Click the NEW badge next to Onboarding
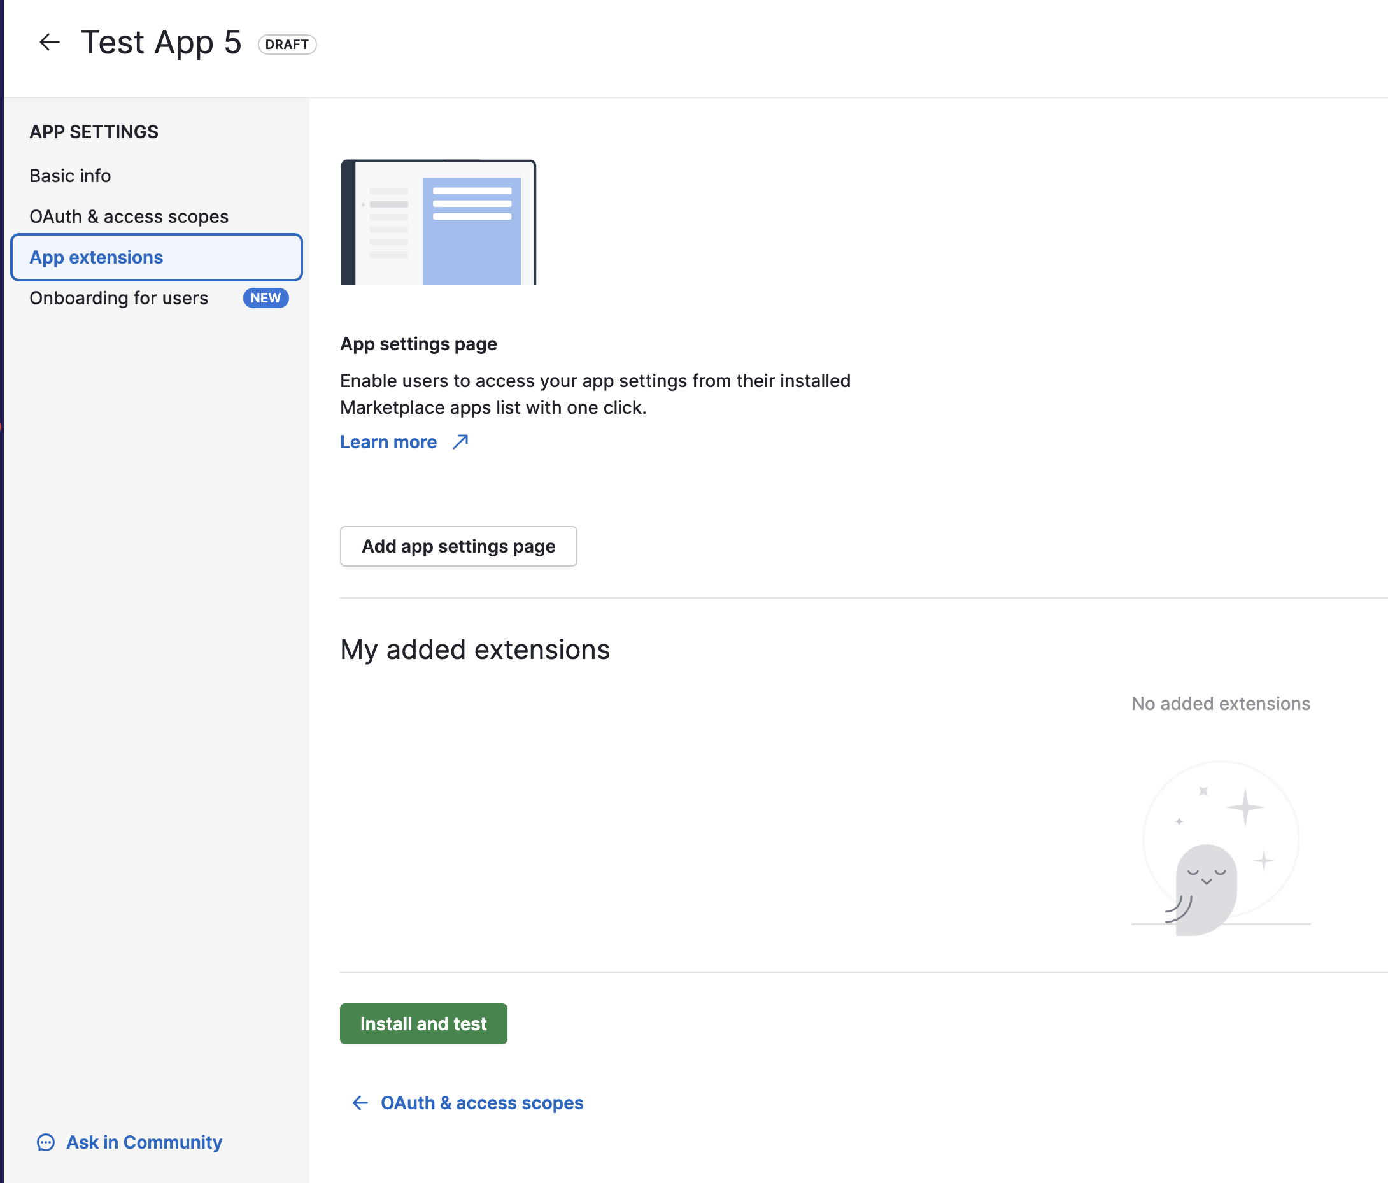Image resolution: width=1388 pixels, height=1183 pixels. click(266, 298)
